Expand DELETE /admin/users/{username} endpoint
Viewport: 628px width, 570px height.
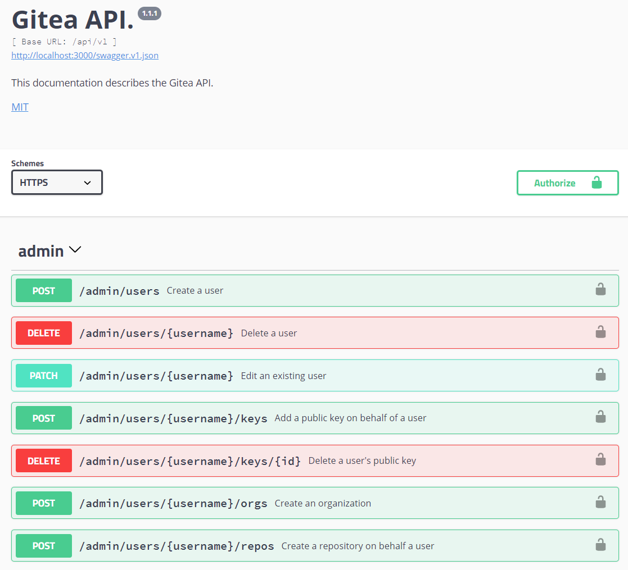315,333
